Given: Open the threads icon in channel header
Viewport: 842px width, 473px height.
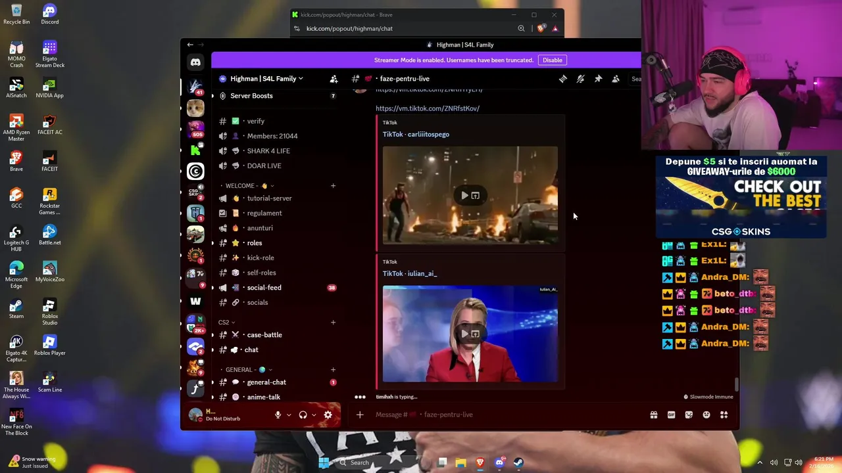Looking at the screenshot, I should click(563, 79).
